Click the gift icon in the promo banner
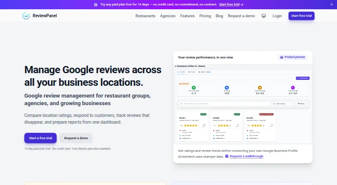 pos(96,5)
